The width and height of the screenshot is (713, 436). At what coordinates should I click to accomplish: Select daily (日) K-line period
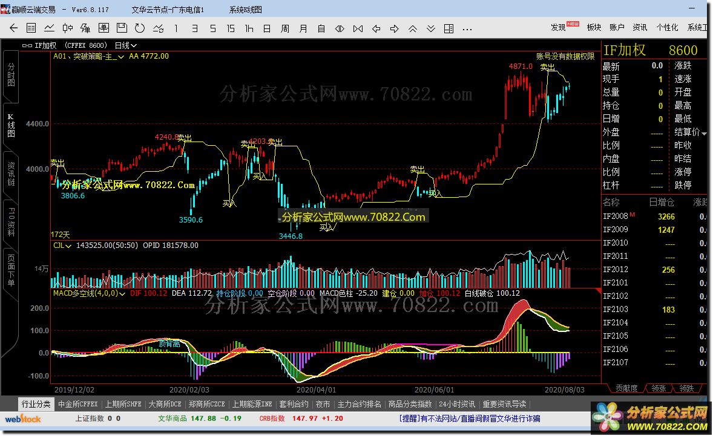(x=267, y=28)
